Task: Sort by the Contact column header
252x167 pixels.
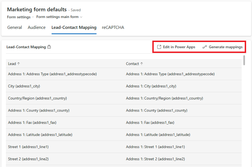Action: 132,64
